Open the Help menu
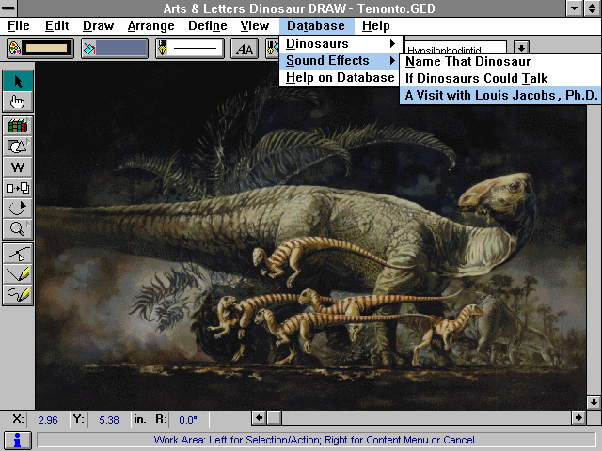602x451 pixels. [x=376, y=26]
